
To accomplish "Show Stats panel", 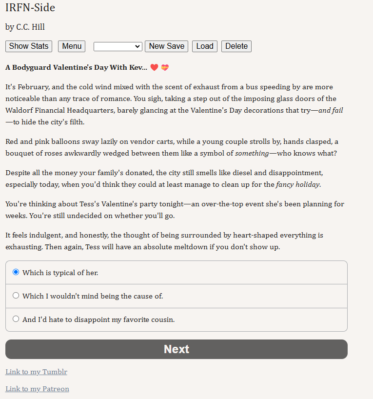I will [29, 46].
